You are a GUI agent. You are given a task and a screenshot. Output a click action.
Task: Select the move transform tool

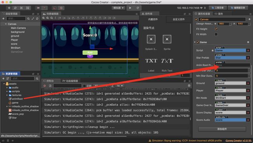coord(9,8)
